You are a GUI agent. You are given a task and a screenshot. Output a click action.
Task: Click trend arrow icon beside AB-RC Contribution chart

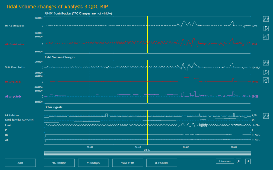(266, 37)
